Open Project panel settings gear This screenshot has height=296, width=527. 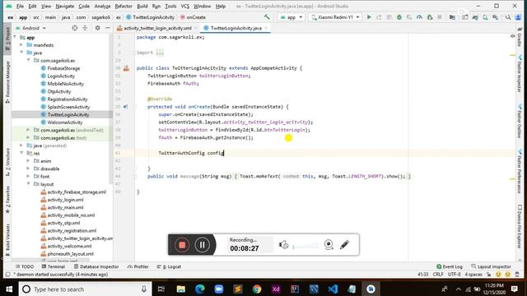[x=97, y=28]
